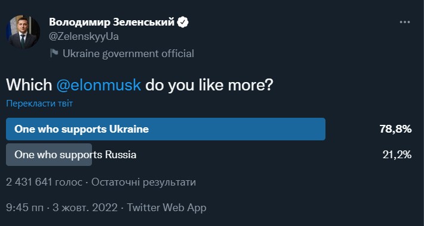The height and width of the screenshot is (226, 424).
Task: Click the Twitter Web App source link
Action: pos(167,208)
